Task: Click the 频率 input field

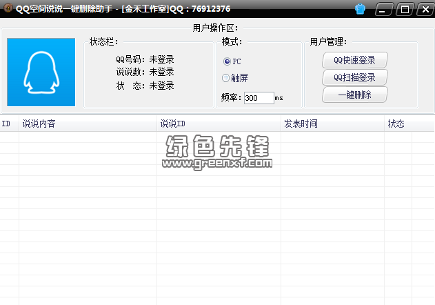Action: tap(259, 98)
